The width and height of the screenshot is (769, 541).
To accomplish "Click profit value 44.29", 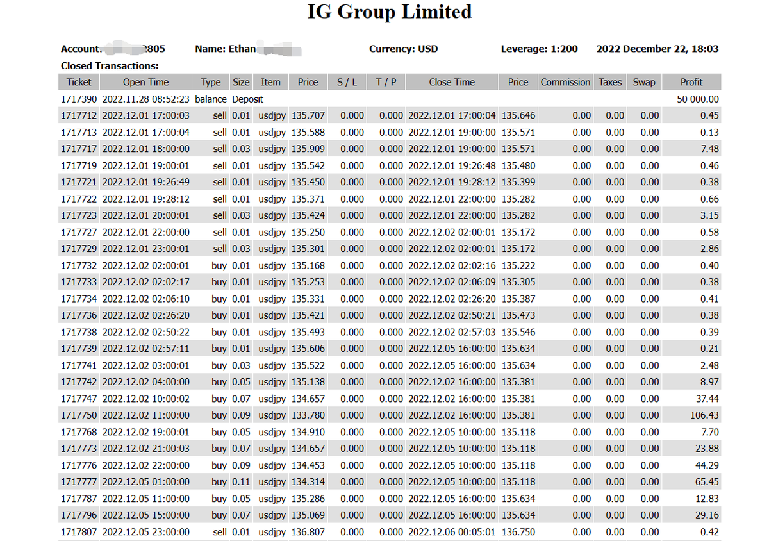I will (707, 465).
